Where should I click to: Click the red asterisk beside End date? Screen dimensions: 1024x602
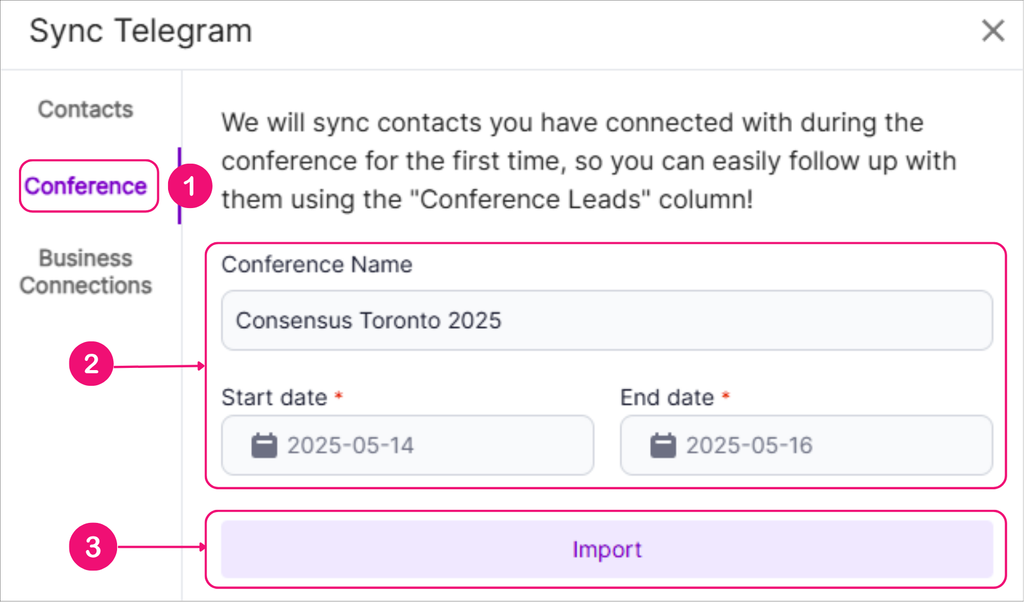pos(726,396)
